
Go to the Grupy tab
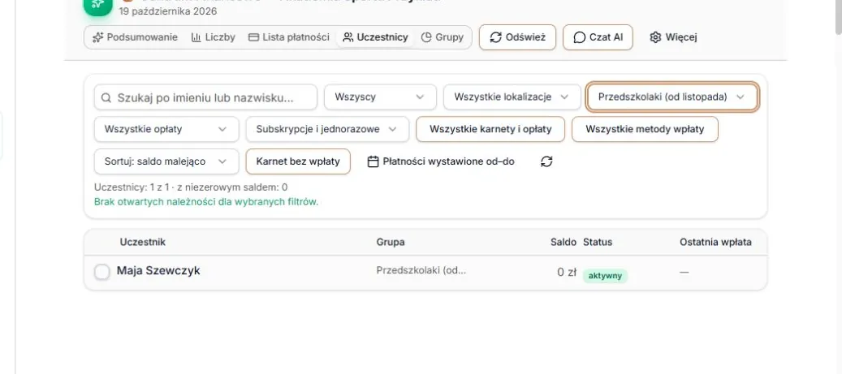(443, 37)
